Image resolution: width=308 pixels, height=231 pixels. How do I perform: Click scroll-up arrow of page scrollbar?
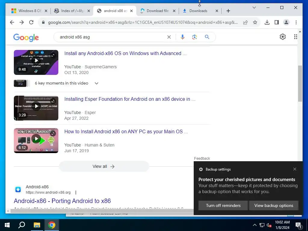(x=300, y=31)
